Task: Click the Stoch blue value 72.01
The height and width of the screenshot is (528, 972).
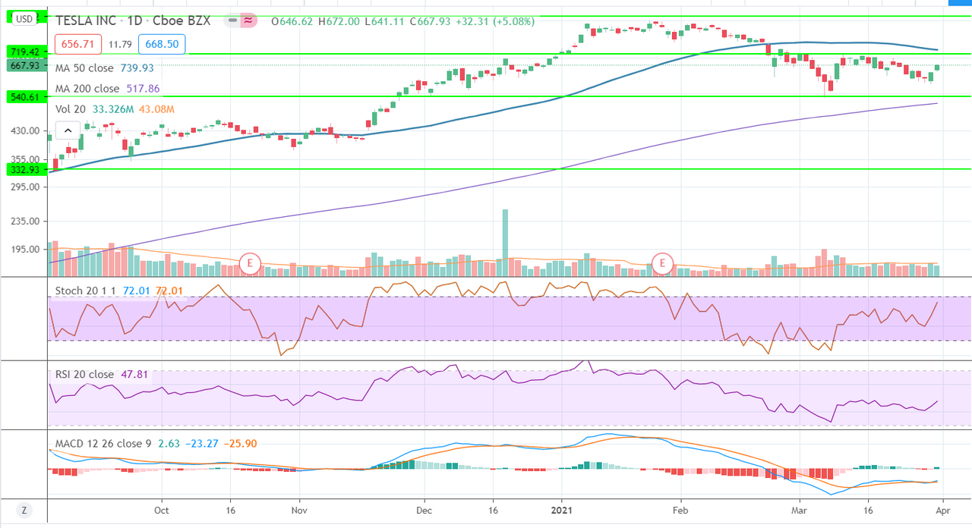Action: coord(137,291)
